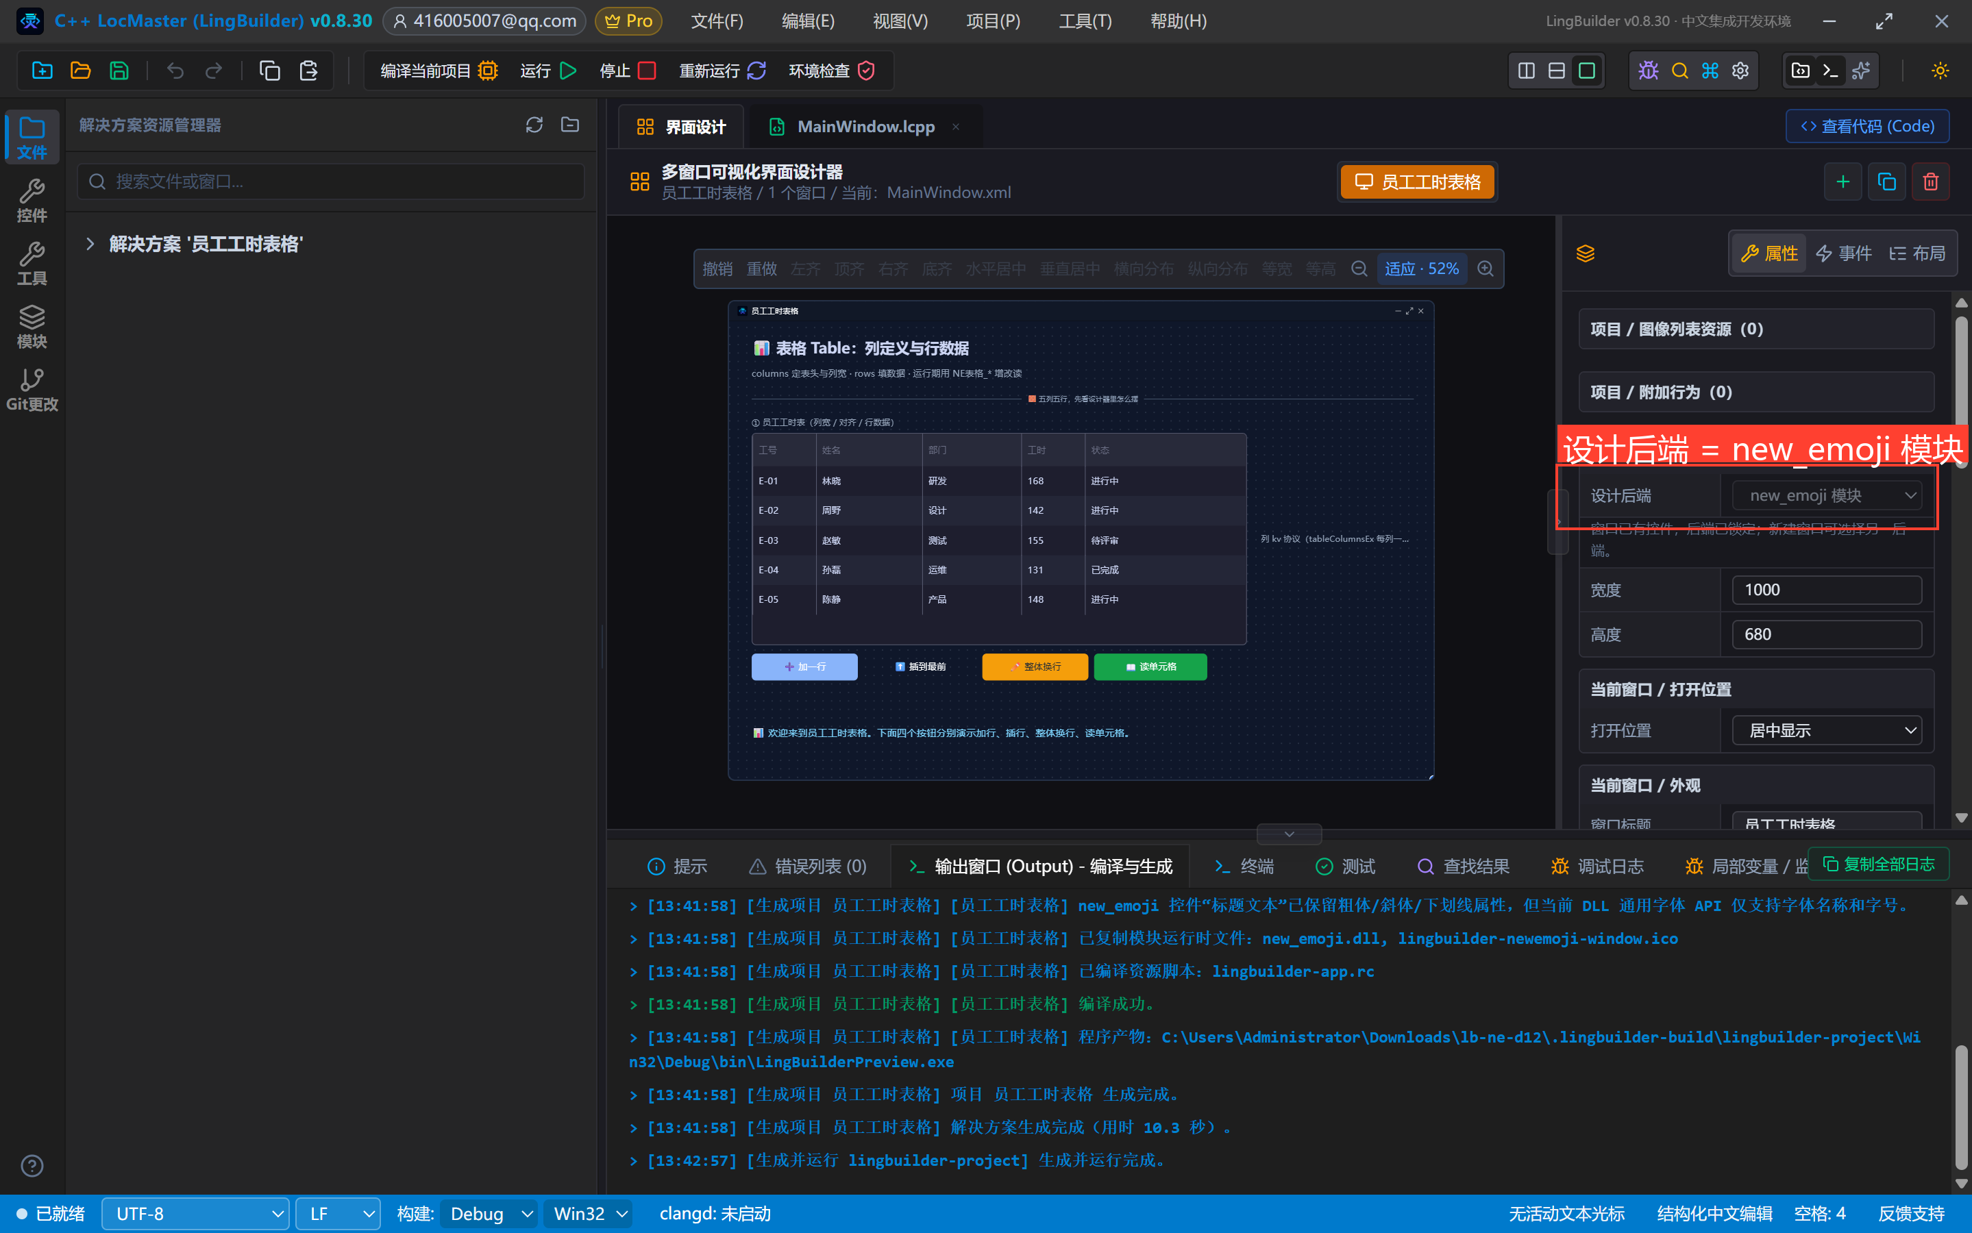Click the save file toolbar icon
Image resolution: width=1972 pixels, height=1233 pixels.
click(119, 71)
